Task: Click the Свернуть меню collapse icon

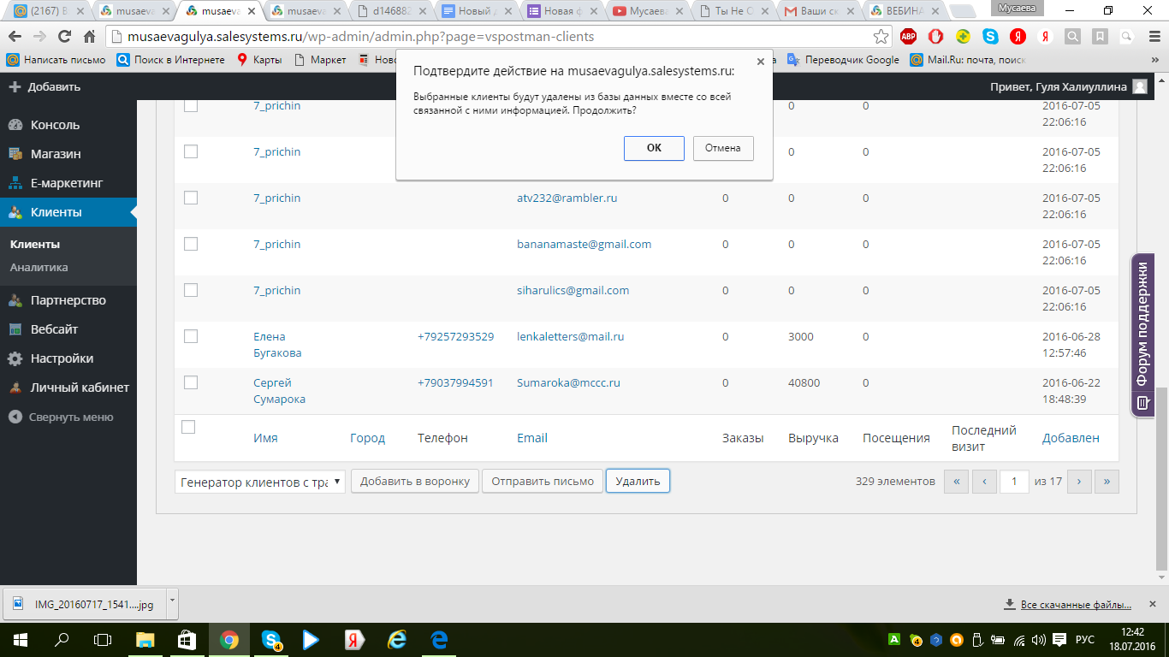Action: pos(15,417)
